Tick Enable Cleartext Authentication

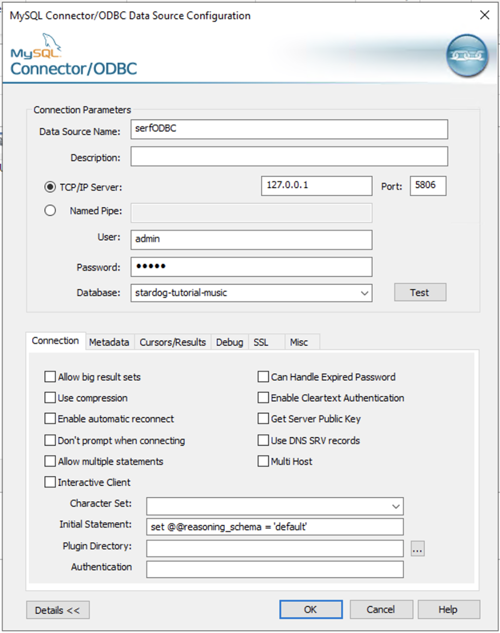click(x=263, y=398)
